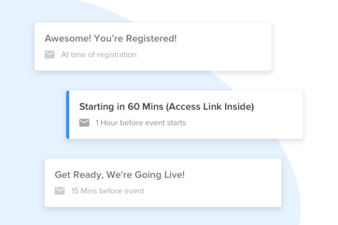Select the Starting in 60 Mins email title
This screenshot has width=338, height=225.
click(x=166, y=107)
